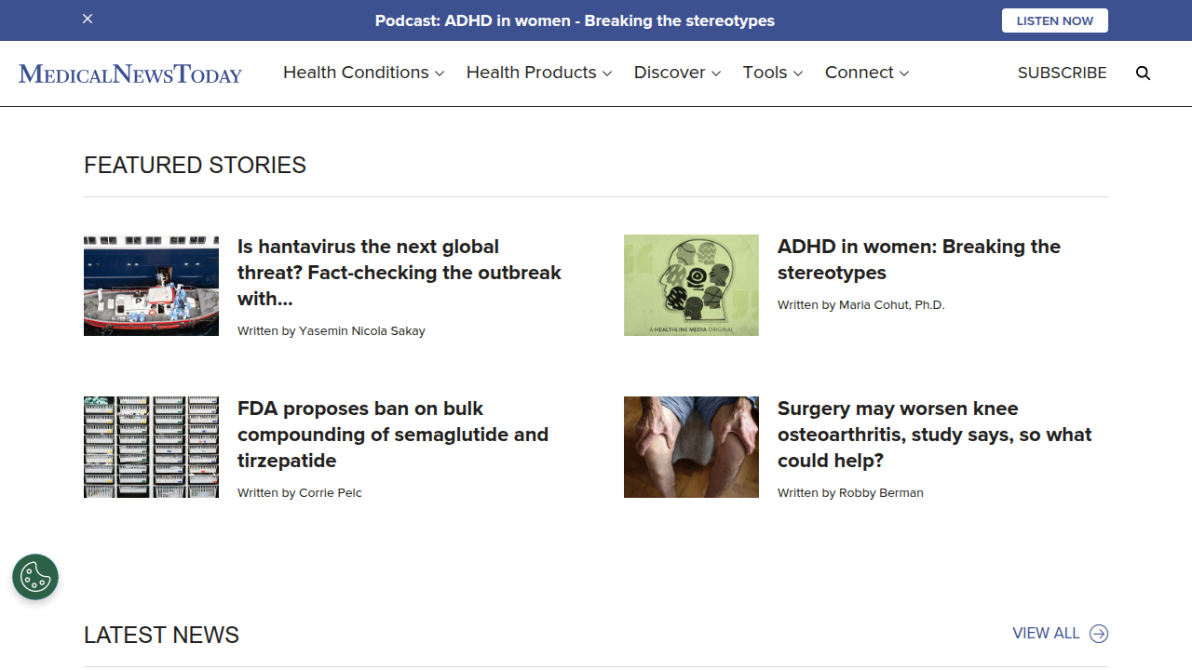Click the Listen Now button
The image size is (1192, 670).
pyautogui.click(x=1055, y=20)
